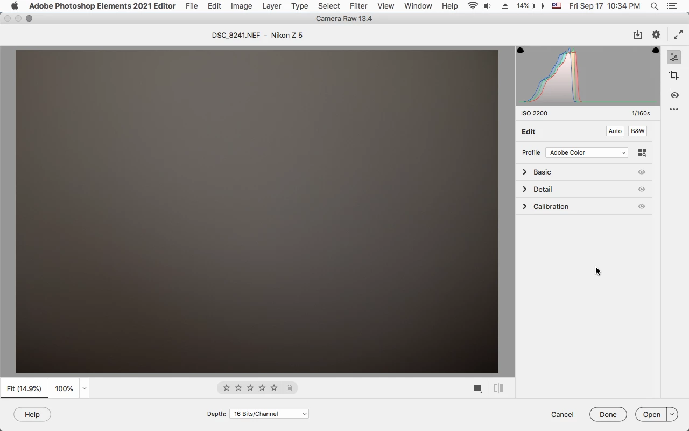Toggle Detail panel visibility eye
689x431 pixels.
(642, 190)
